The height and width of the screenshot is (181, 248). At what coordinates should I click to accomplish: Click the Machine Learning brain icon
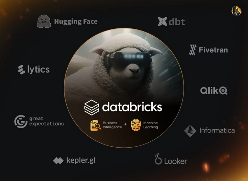[136, 125]
